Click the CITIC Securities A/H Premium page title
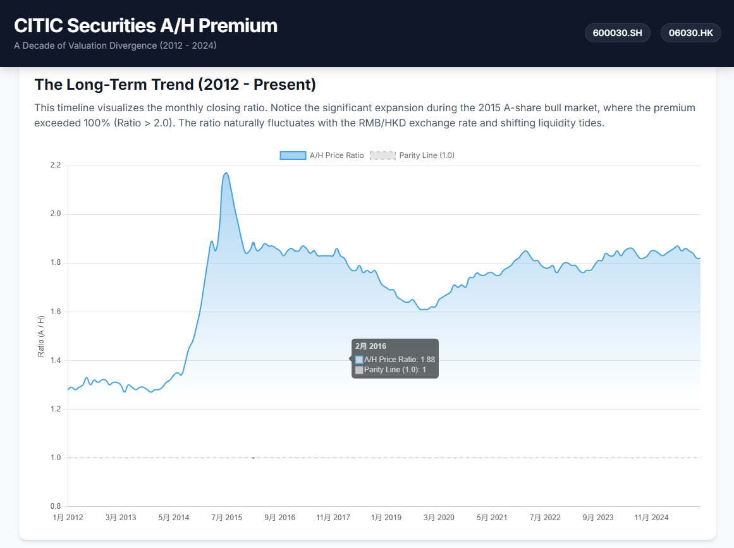Viewport: 734px width, 548px height. tap(145, 26)
